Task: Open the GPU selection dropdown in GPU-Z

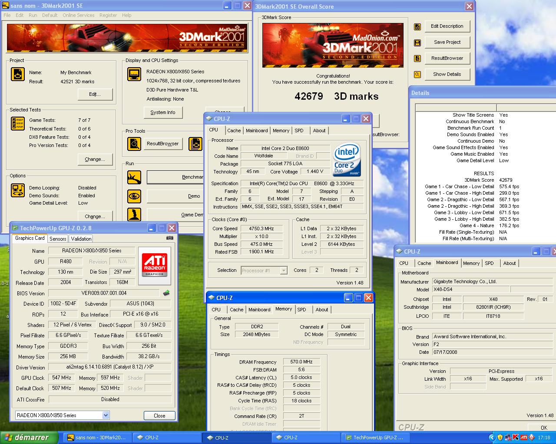Action: click(106, 415)
